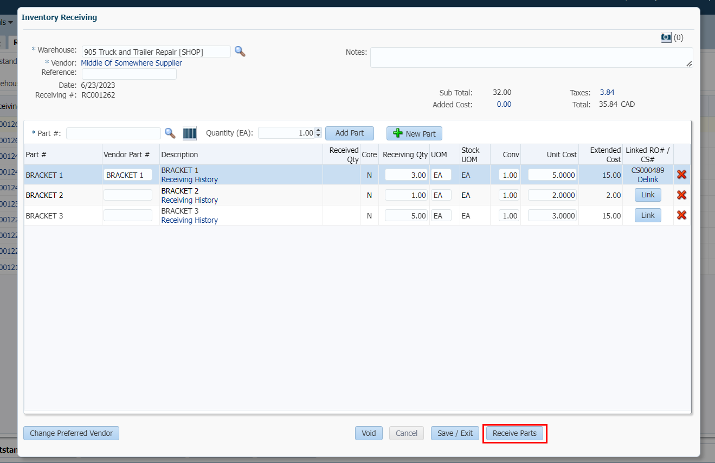Delete the BRACKET 2 row
This screenshot has width=715, height=463.
pyautogui.click(x=681, y=195)
